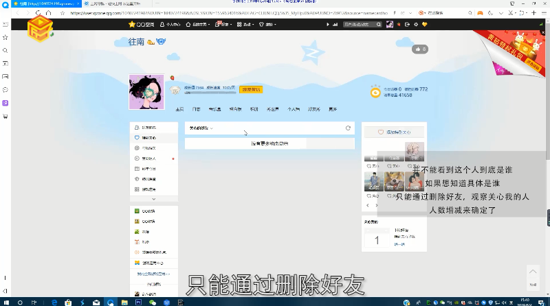The image size is (550, 306).
Task: Expand the 我的主页 dropdown menu
Action: (x=201, y=25)
